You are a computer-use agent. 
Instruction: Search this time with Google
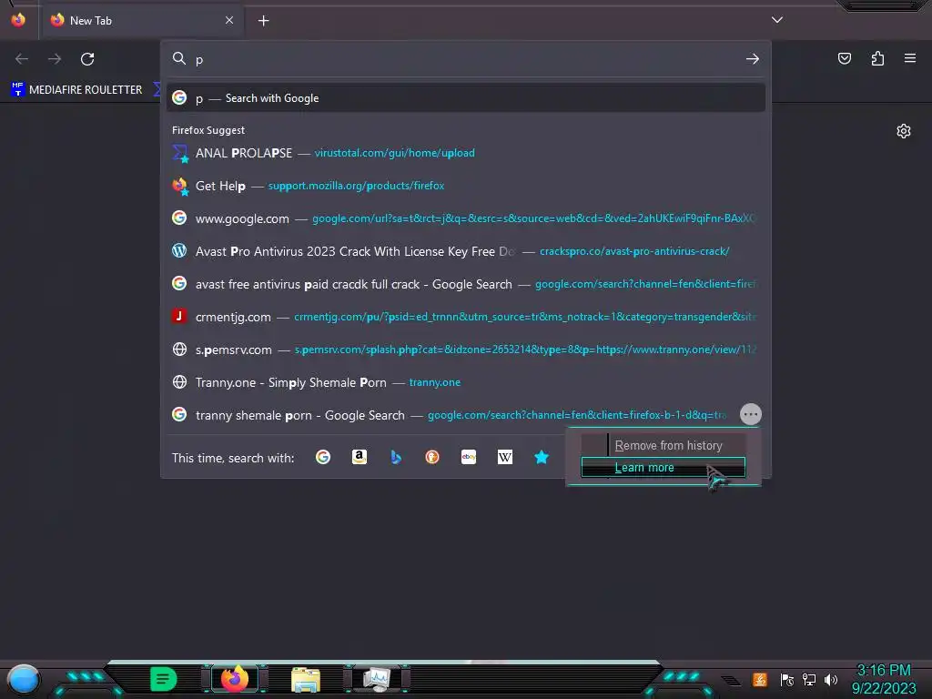pyautogui.click(x=323, y=457)
